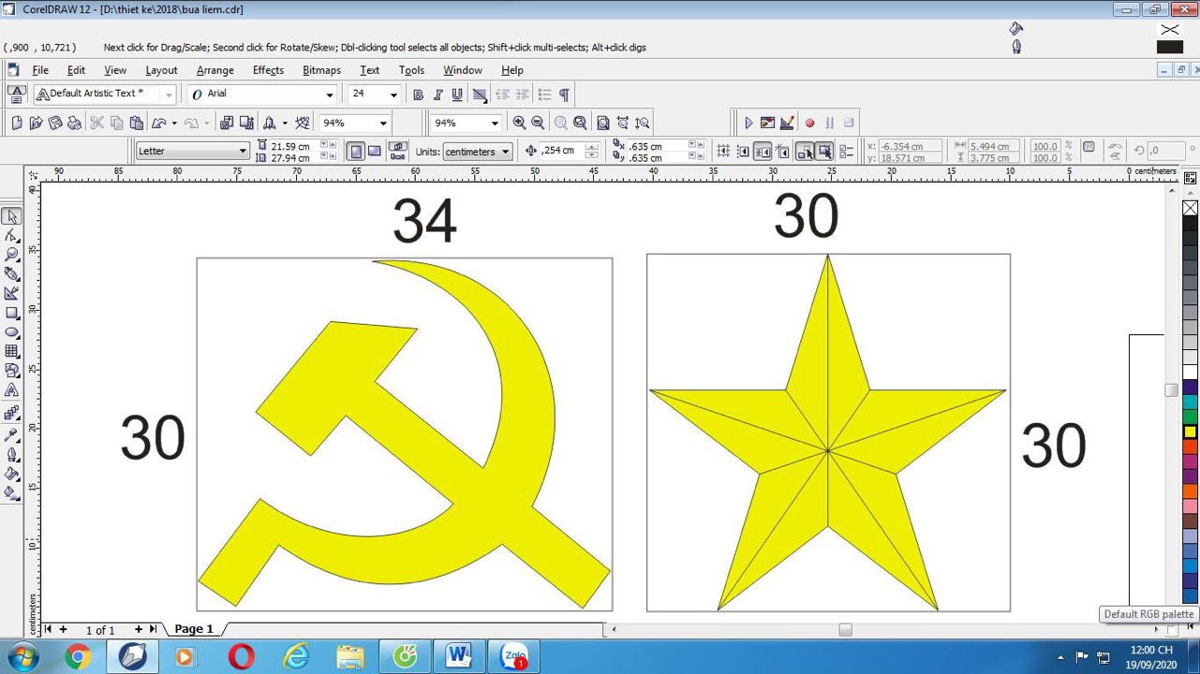Open the Default Artistic Text style dropdown
The height and width of the screenshot is (674, 1200).
point(169,95)
